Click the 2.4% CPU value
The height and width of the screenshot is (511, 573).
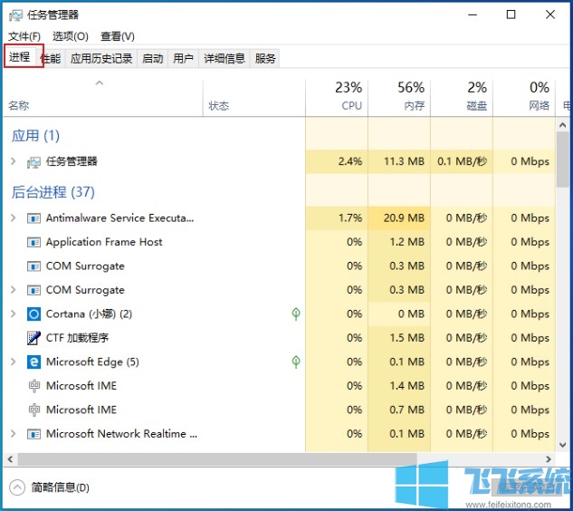coord(350,161)
